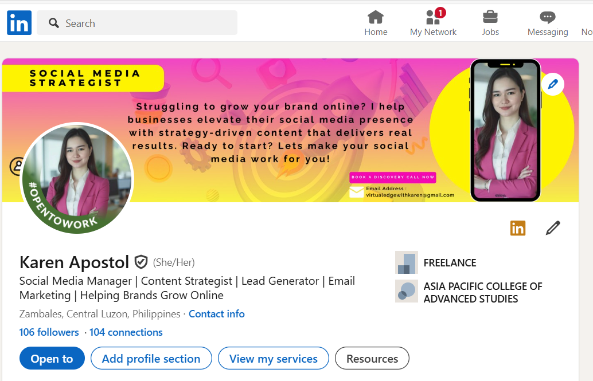Open Asia Pacific College of Advanced Studies
Screen dimensions: 593x381
coord(483,293)
